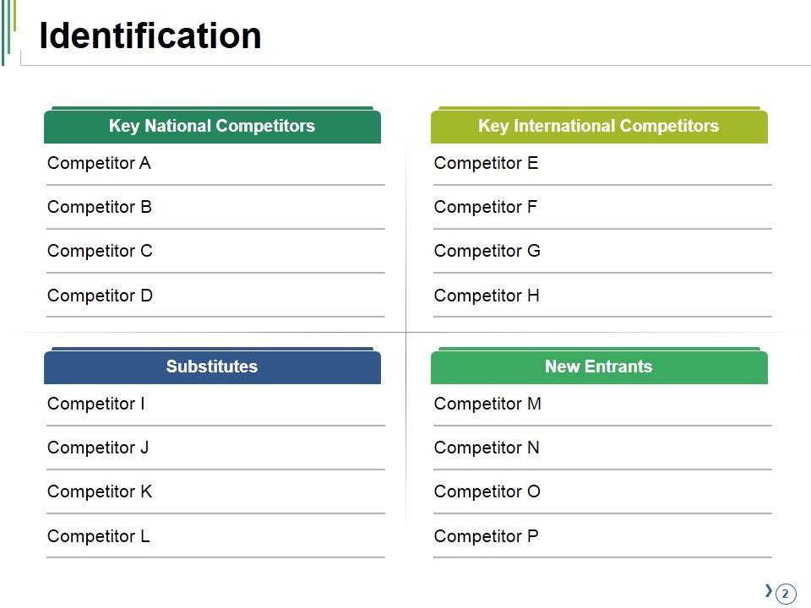Select the Competitor B entry
Viewport: 811px width, 608px height.
tap(100, 208)
